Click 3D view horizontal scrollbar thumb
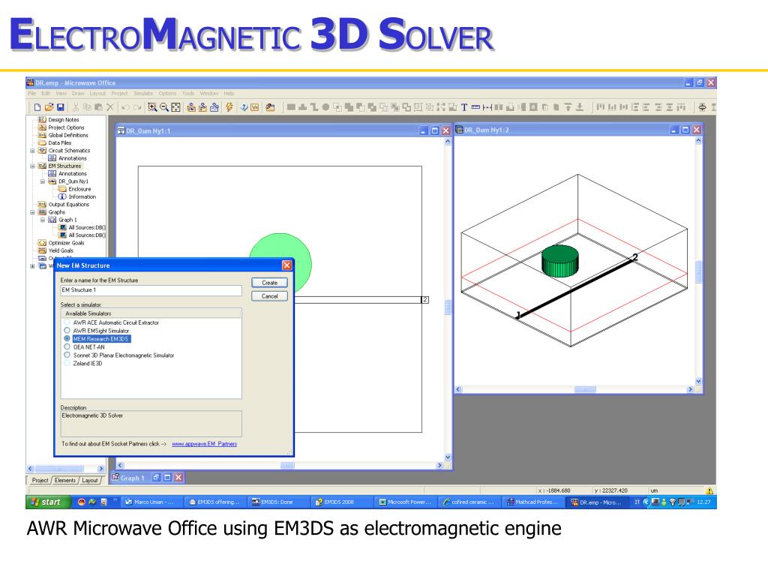 pyautogui.click(x=585, y=389)
